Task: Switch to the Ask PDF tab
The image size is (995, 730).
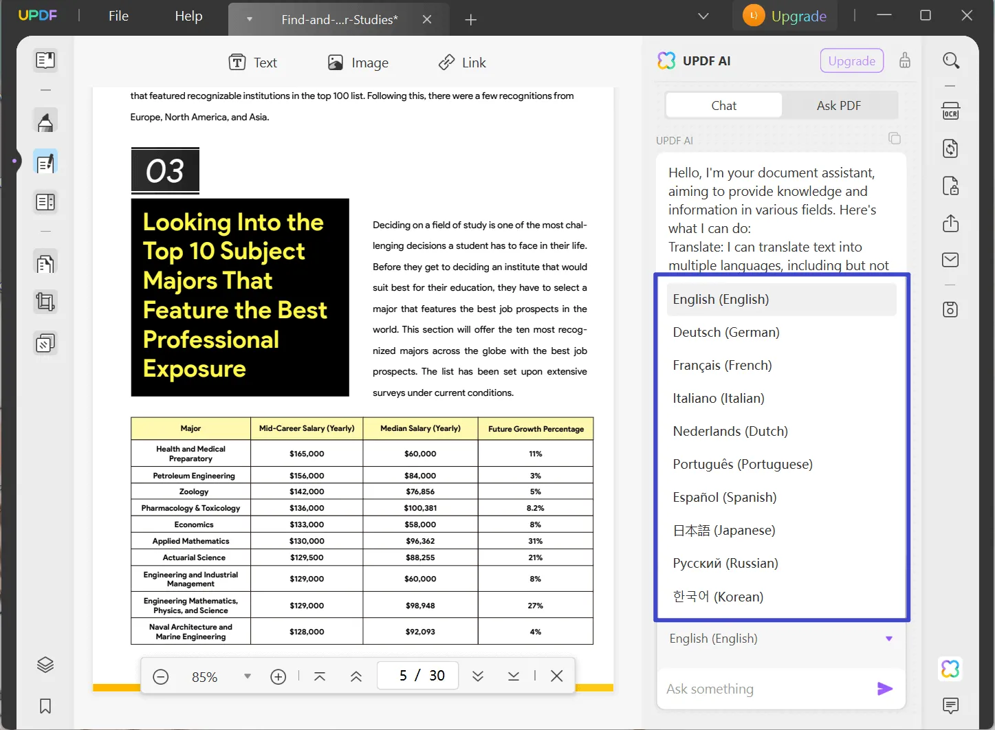Action: (x=838, y=105)
